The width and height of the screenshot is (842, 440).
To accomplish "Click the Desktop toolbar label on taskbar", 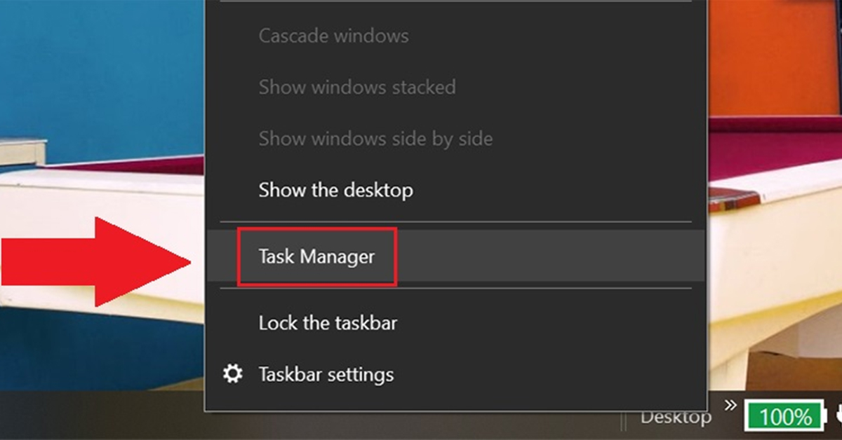I will pyautogui.click(x=675, y=418).
